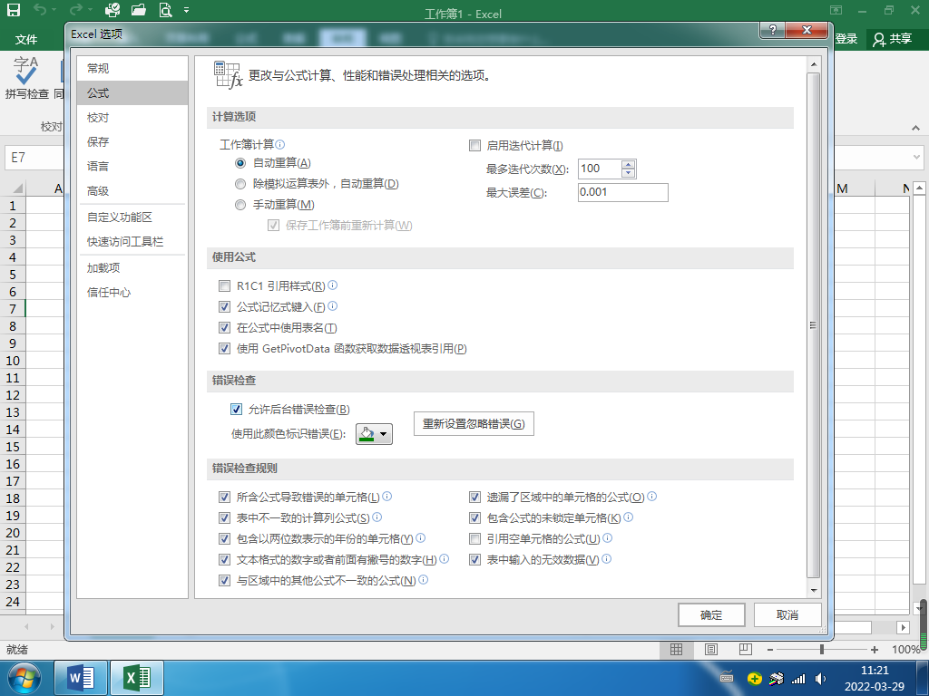Open 自定义功能区 category
This screenshot has height=696, width=929.
click(x=132, y=217)
